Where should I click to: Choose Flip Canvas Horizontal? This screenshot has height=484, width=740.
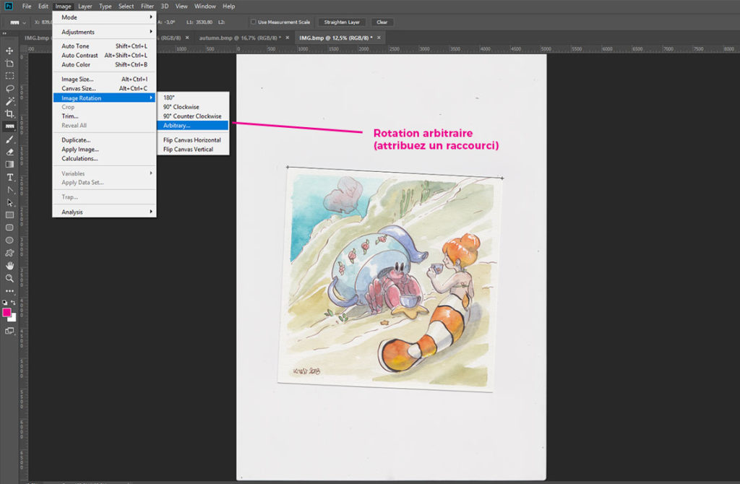coord(192,140)
